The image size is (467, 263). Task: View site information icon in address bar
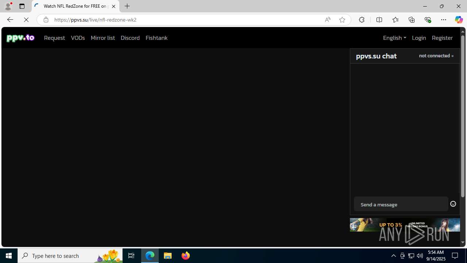(46, 20)
